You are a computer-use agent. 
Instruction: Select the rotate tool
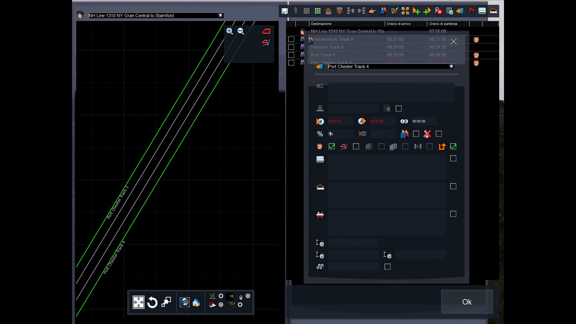pyautogui.click(x=152, y=302)
